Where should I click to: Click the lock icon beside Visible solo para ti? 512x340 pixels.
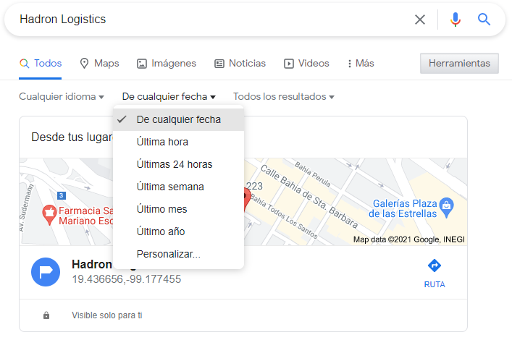coord(46,315)
